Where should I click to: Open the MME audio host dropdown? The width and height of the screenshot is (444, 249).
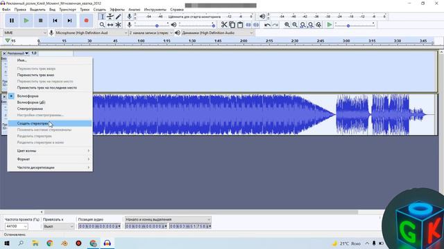click(x=25, y=33)
